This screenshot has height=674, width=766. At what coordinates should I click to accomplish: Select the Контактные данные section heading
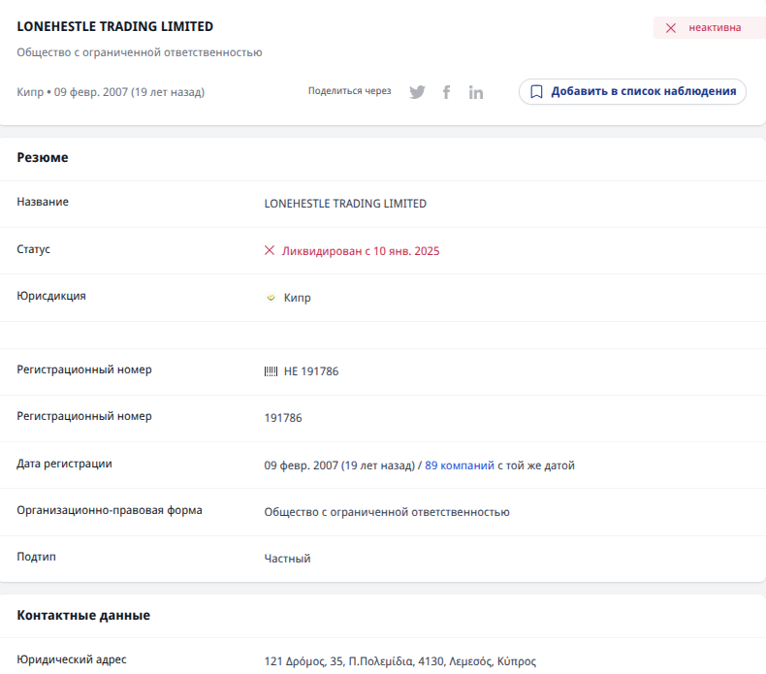pos(83,615)
